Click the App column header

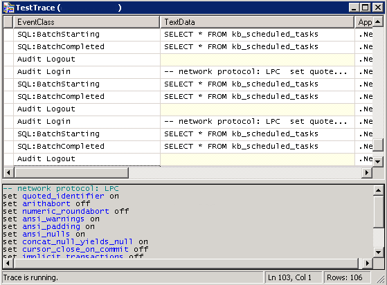363,22
